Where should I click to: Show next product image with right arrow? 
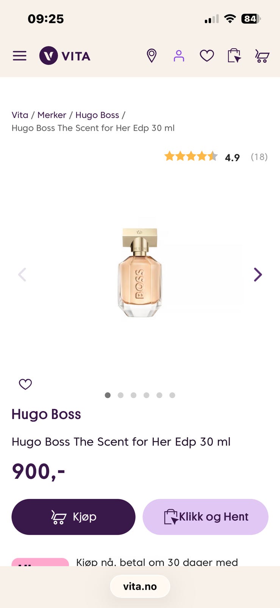pos(258,274)
